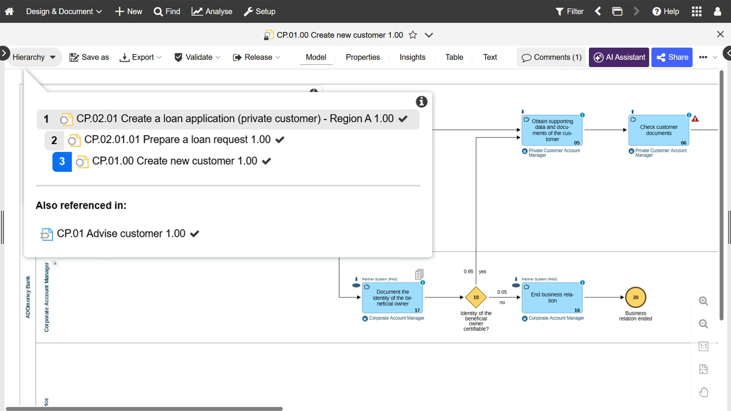
Task: Click the zoom out magnifier icon
Action: [703, 324]
